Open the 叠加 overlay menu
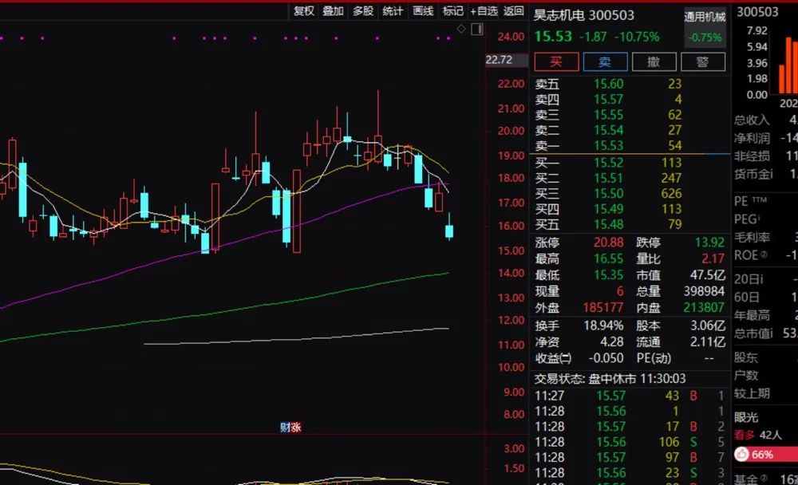 pos(334,10)
